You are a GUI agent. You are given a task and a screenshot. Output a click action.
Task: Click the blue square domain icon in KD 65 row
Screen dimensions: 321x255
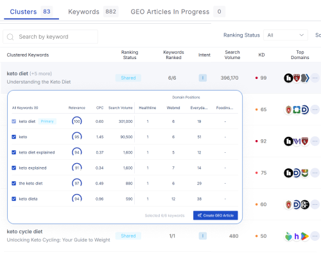click(x=297, y=110)
